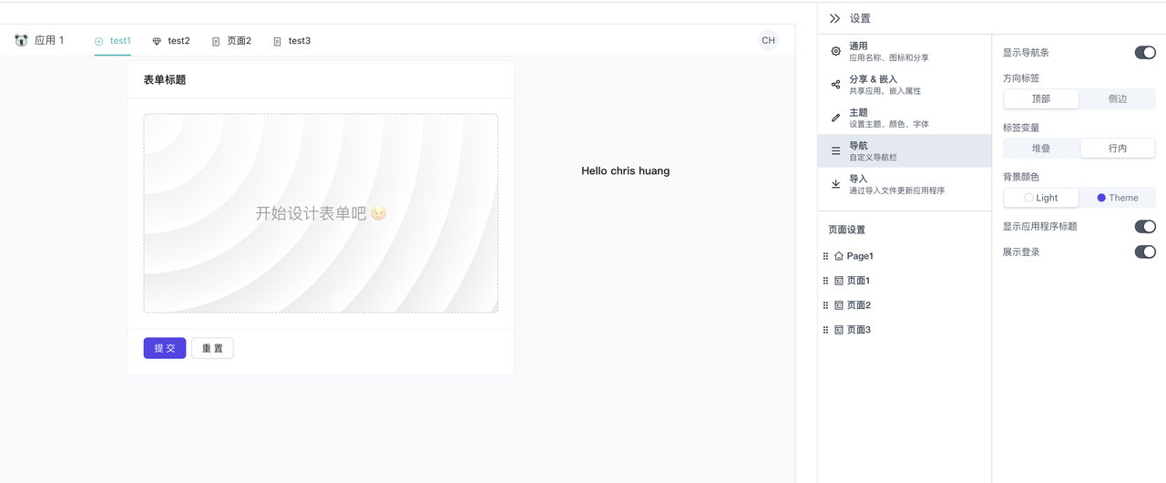Click the test1 tab plus-circle icon

coord(99,41)
